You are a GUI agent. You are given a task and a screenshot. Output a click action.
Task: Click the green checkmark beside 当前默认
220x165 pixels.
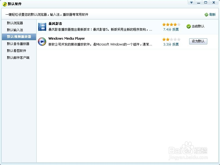point(189,26)
